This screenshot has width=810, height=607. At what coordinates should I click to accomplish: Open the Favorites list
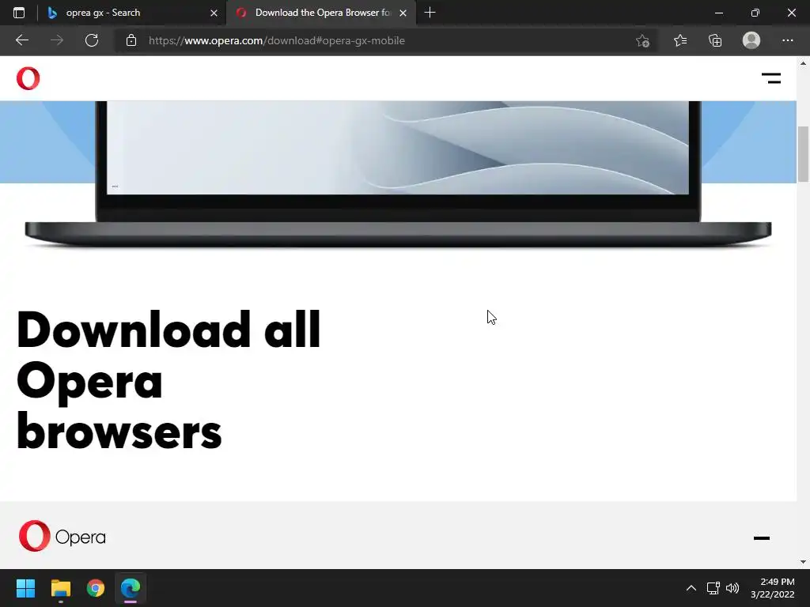tap(679, 40)
